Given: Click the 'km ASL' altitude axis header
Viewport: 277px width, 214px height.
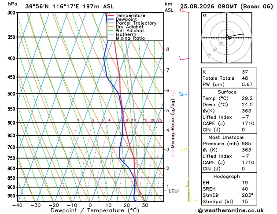Looking at the screenshot, I should 169,7.
